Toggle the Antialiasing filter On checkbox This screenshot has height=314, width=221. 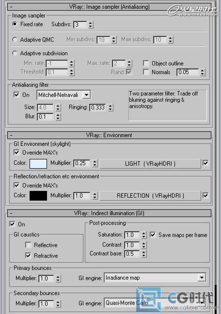16,94
